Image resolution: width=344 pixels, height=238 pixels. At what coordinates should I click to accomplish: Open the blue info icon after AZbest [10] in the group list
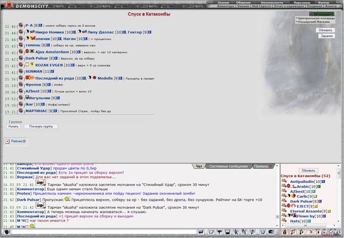pos(49,91)
